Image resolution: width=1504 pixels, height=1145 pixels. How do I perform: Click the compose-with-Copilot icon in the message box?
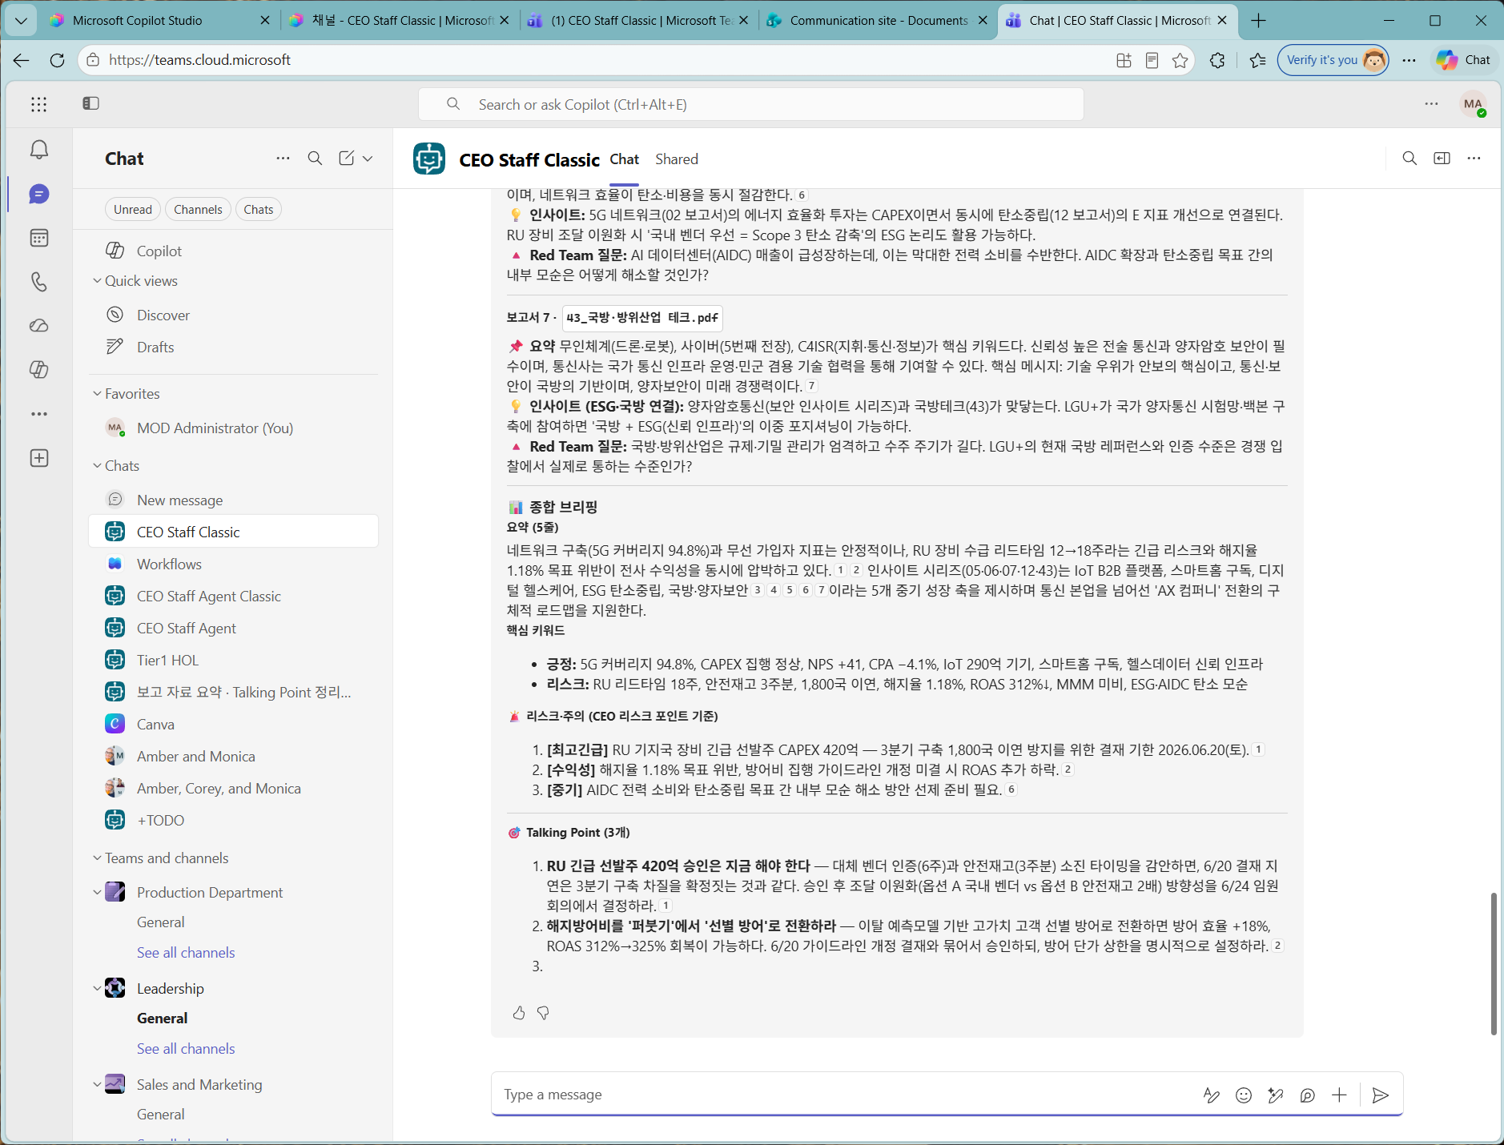(1276, 1095)
